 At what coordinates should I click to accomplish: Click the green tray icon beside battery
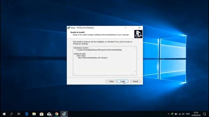[172, 114]
